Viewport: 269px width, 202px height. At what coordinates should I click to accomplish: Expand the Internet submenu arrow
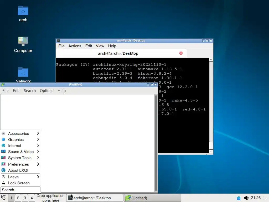[38, 145]
